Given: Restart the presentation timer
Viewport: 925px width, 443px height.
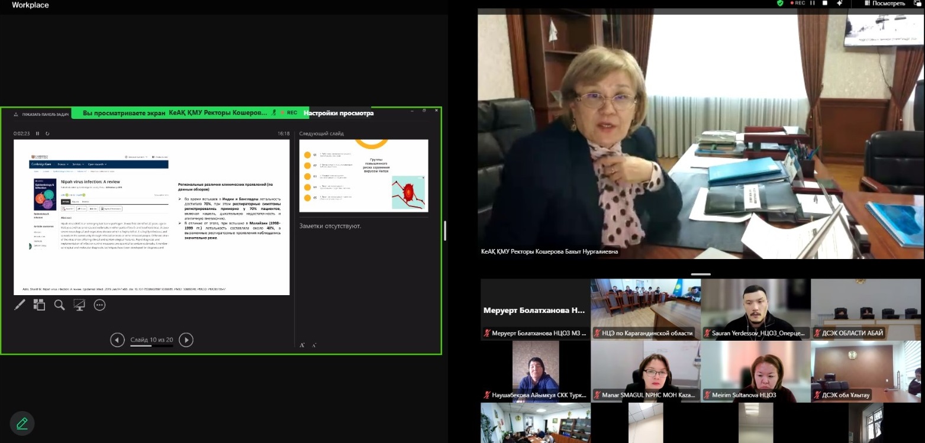Looking at the screenshot, I should (47, 134).
